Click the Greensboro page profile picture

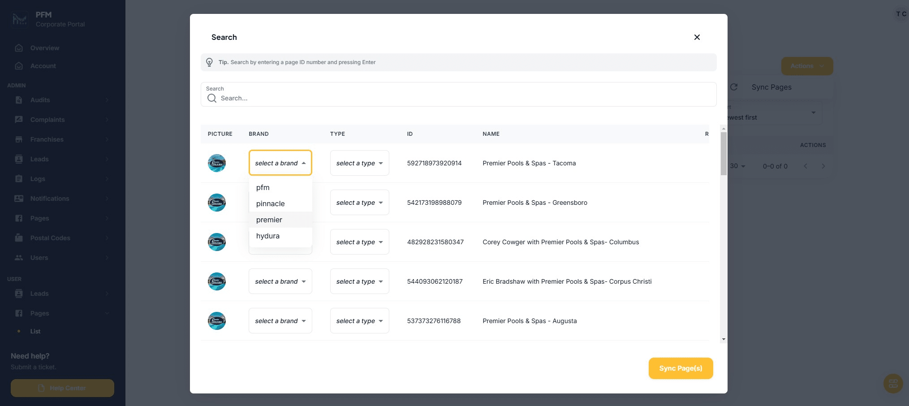(x=217, y=203)
